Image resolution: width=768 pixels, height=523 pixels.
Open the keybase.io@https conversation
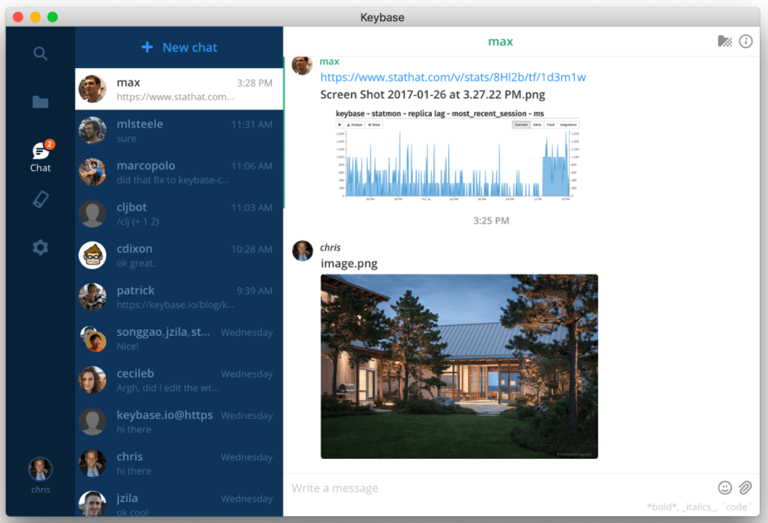(179, 422)
